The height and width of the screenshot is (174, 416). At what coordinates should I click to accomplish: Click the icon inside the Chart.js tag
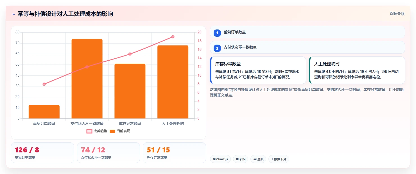pos(214,159)
